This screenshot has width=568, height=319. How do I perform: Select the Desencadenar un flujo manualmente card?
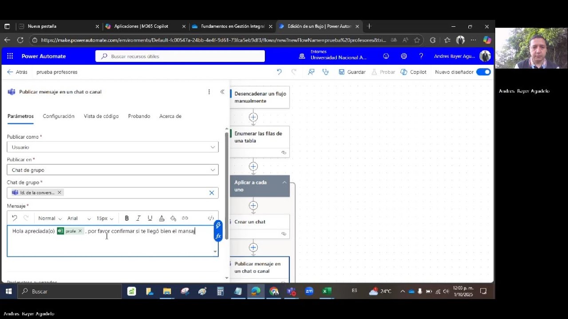[x=260, y=97]
